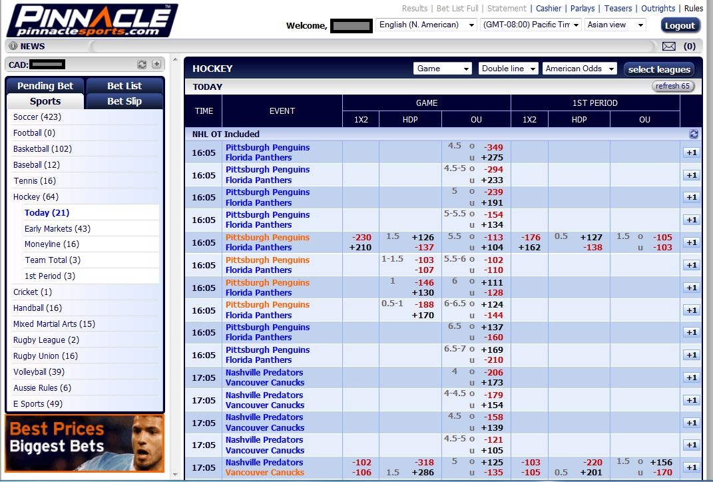Screen dimensions: 713x482
Task: Open the language dropdown English (N. American)
Action: [426, 25]
